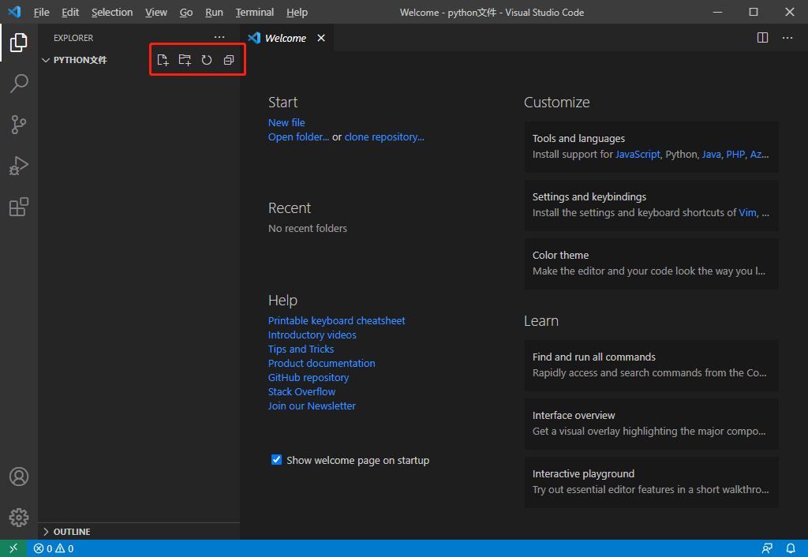This screenshot has width=808, height=557.
Task: Open Stack Overflow link
Action: click(301, 391)
